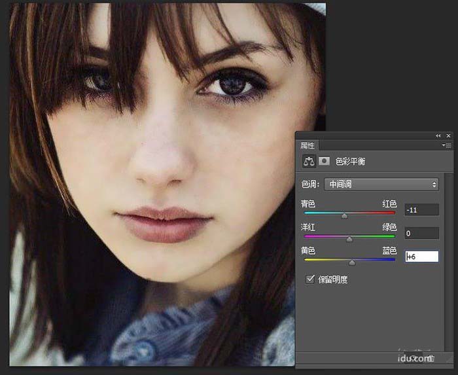Viewport: 458px width, 375px height.
Task: Open the 色调 tone dropdown
Action: click(381, 185)
